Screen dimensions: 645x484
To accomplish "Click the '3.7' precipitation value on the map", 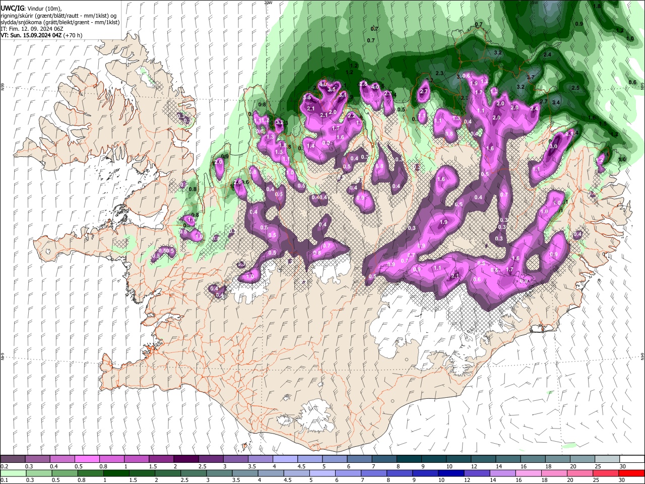I will point(530,77).
